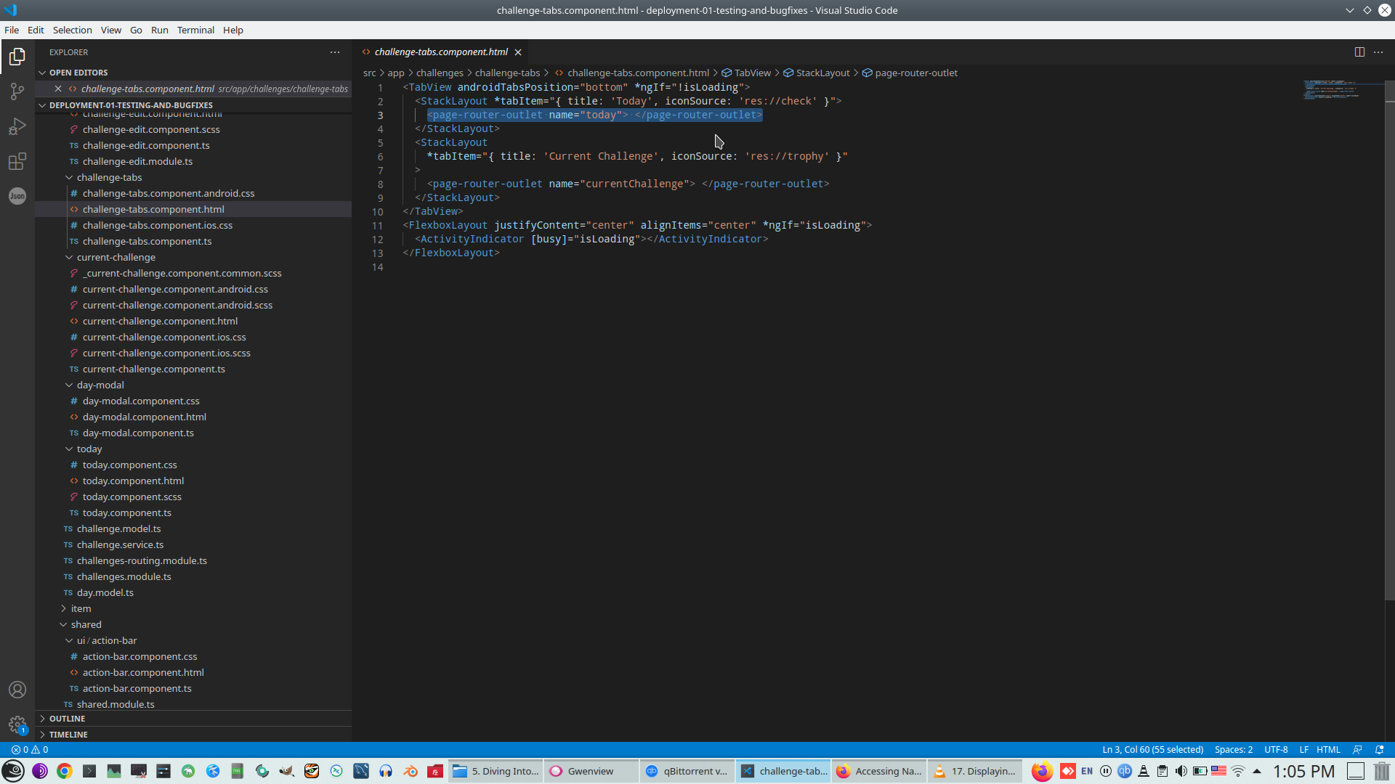This screenshot has width=1395, height=784.
Task: Expand the OUTLINE section
Action: tap(68, 719)
